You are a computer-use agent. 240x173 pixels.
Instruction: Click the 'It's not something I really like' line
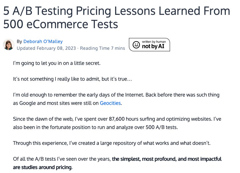[x=72, y=79]
